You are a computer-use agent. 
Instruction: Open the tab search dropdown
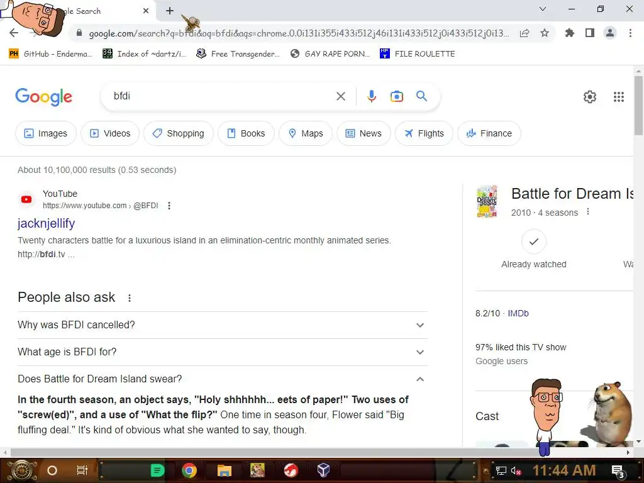tap(543, 9)
